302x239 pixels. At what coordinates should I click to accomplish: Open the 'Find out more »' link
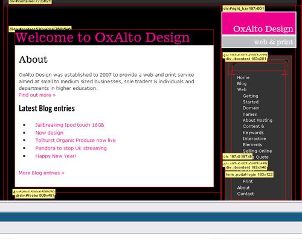pos(37,95)
